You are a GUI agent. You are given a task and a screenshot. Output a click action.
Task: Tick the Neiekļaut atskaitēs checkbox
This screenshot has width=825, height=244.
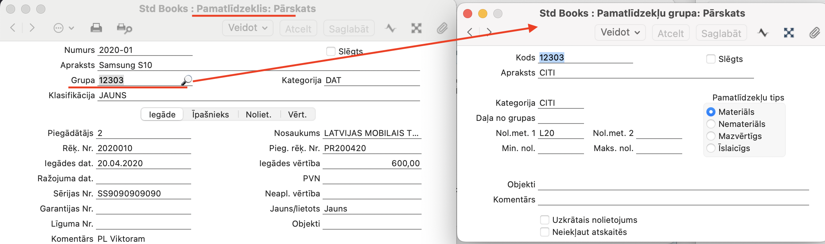tap(545, 232)
